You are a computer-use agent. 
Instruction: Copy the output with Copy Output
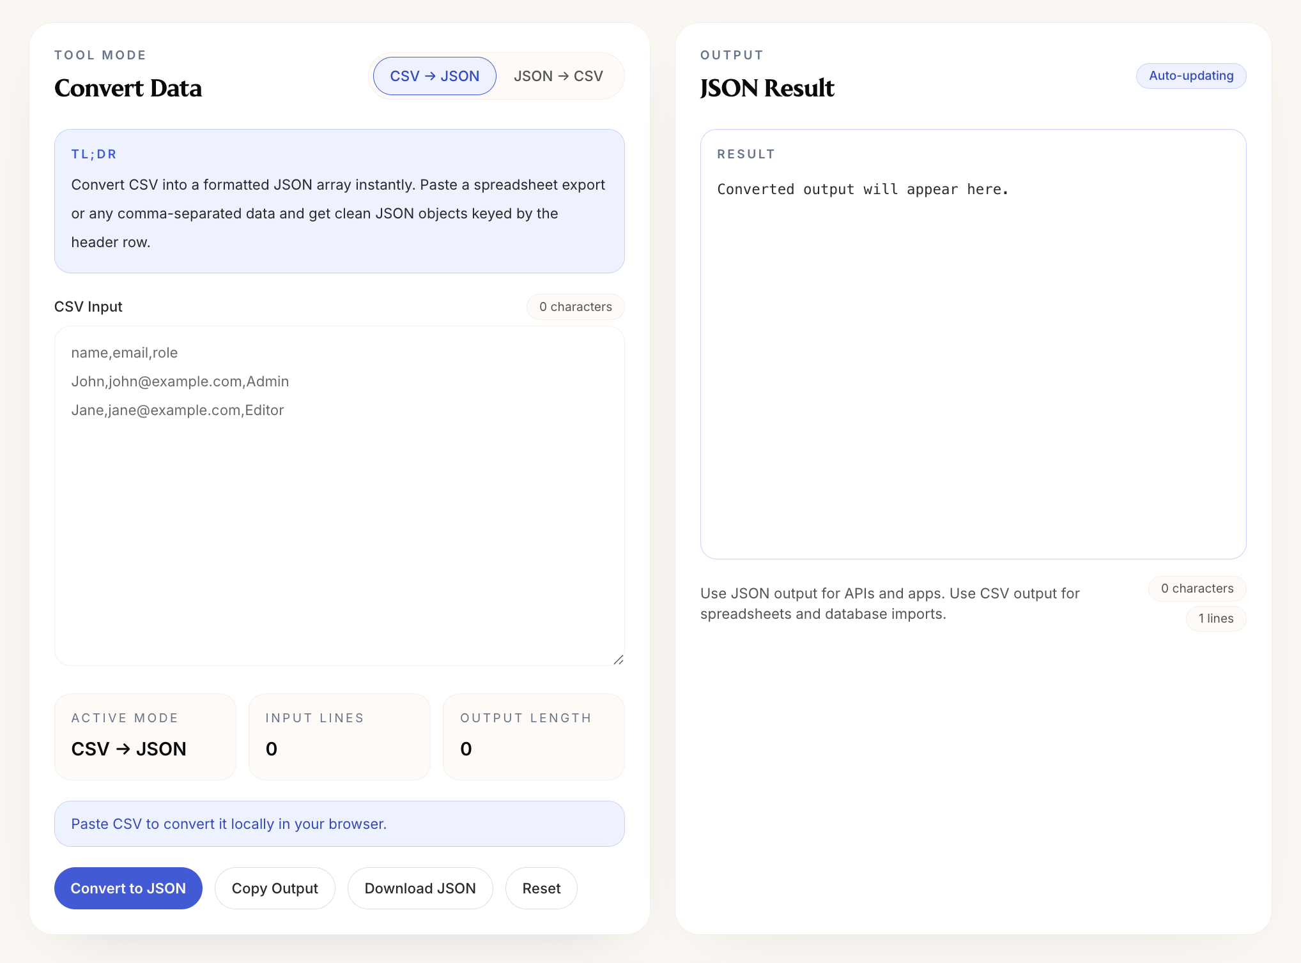275,888
